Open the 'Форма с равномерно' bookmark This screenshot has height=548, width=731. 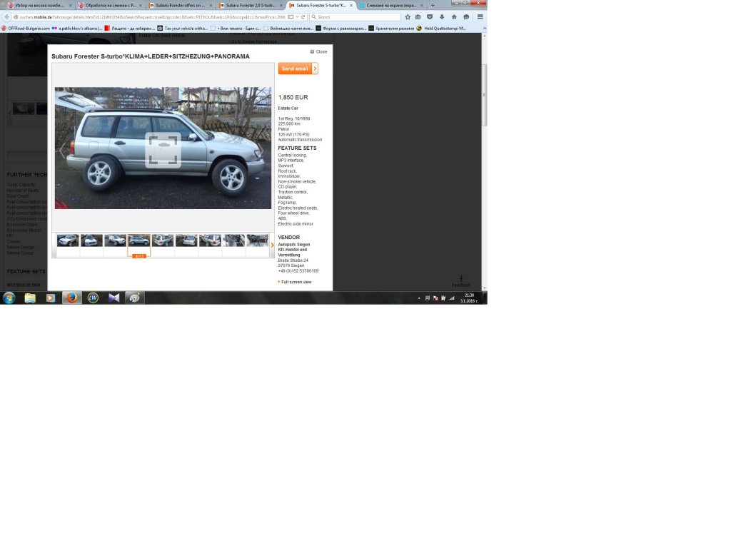[x=341, y=29]
